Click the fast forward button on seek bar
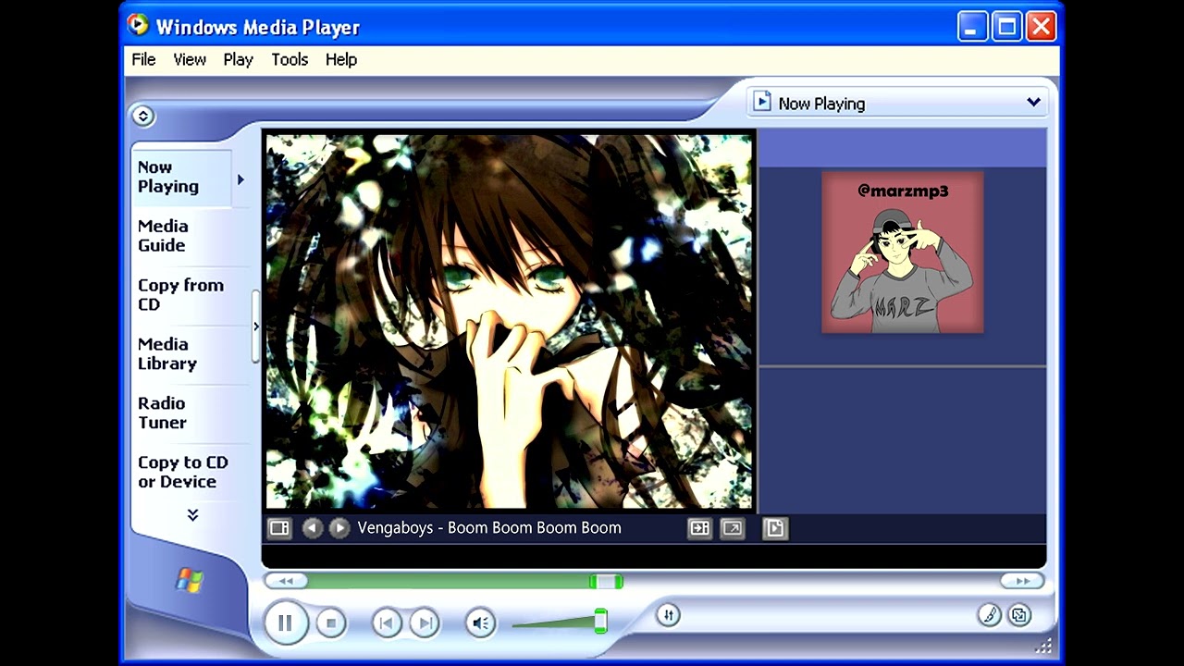This screenshot has height=666, width=1184. point(1022,581)
